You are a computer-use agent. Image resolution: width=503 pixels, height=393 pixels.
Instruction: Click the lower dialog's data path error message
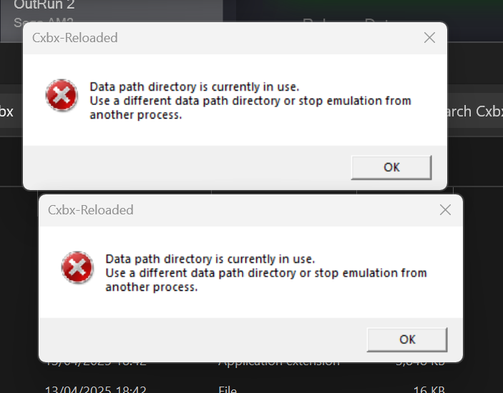[266, 273]
